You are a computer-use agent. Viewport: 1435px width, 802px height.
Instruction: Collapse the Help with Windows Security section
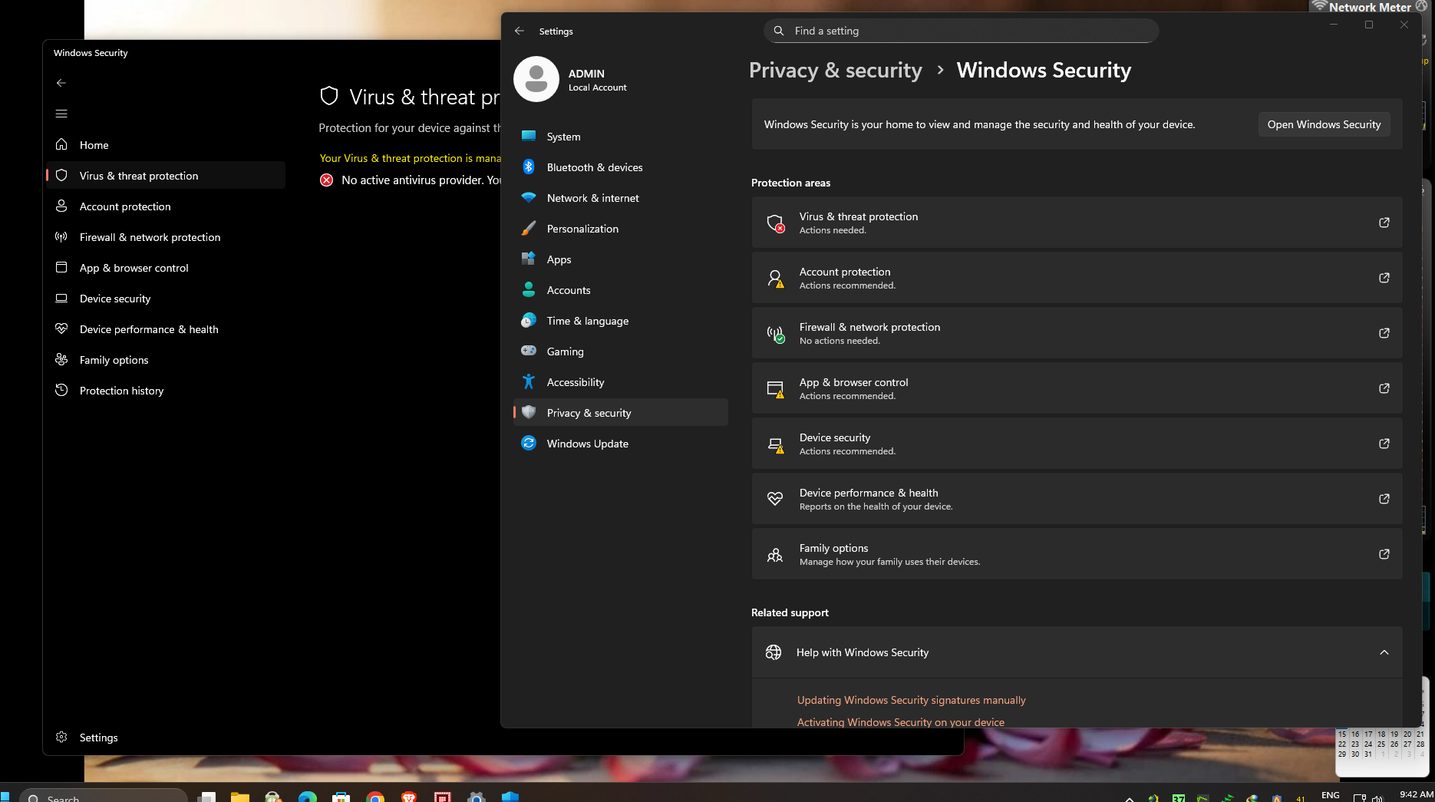(1077, 652)
